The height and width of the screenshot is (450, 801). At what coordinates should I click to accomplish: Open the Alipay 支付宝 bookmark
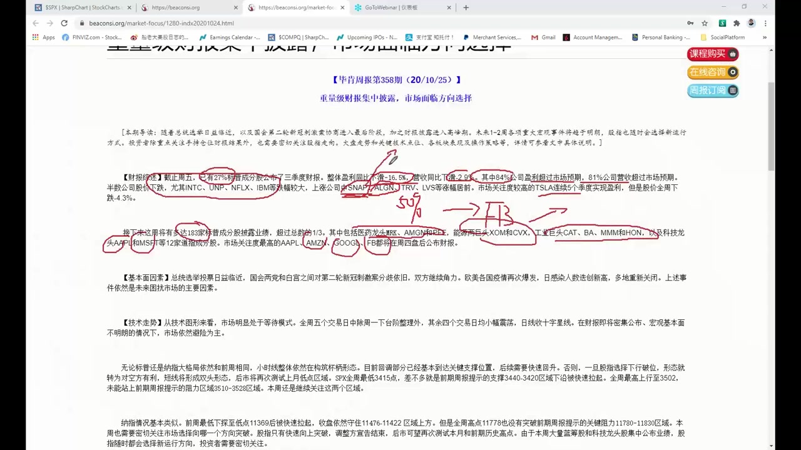pos(429,37)
